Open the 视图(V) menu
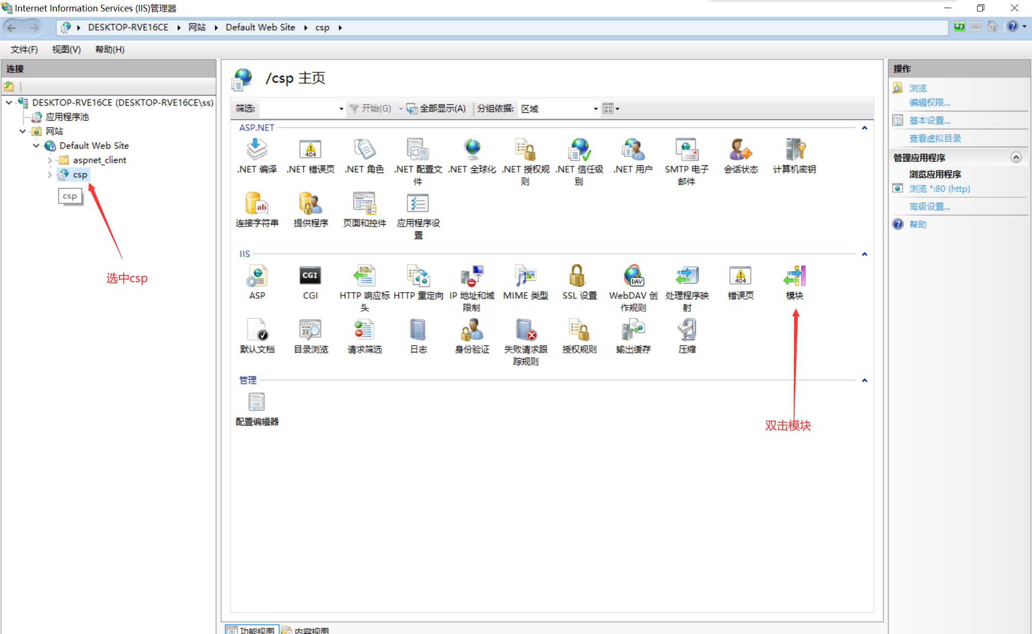The image size is (1032, 634). click(x=66, y=49)
